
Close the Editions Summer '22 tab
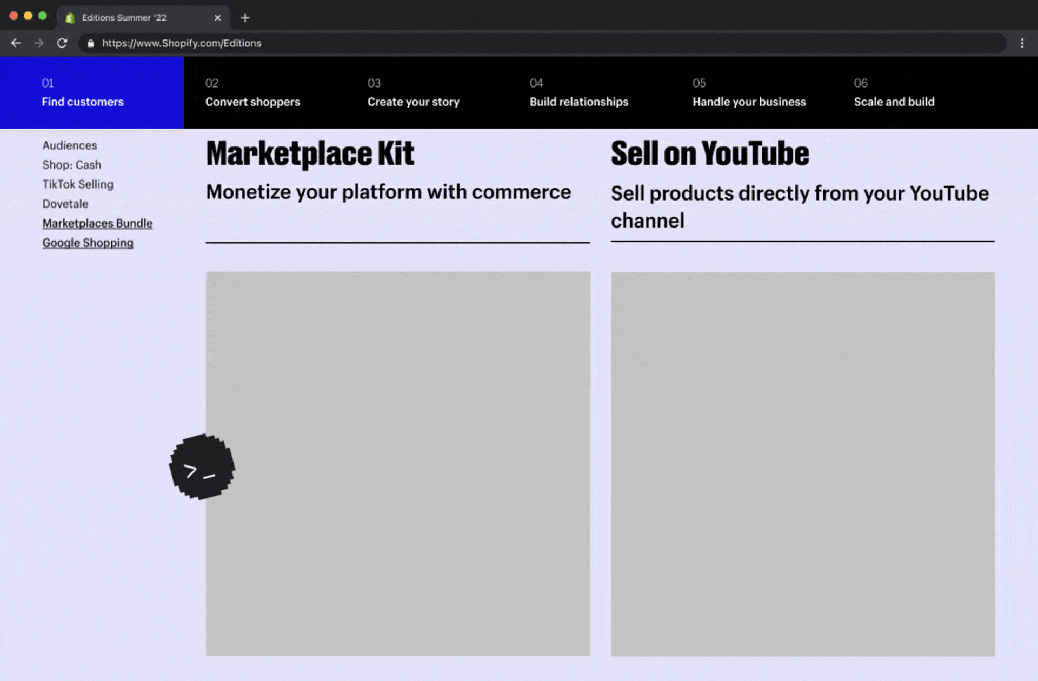click(217, 18)
